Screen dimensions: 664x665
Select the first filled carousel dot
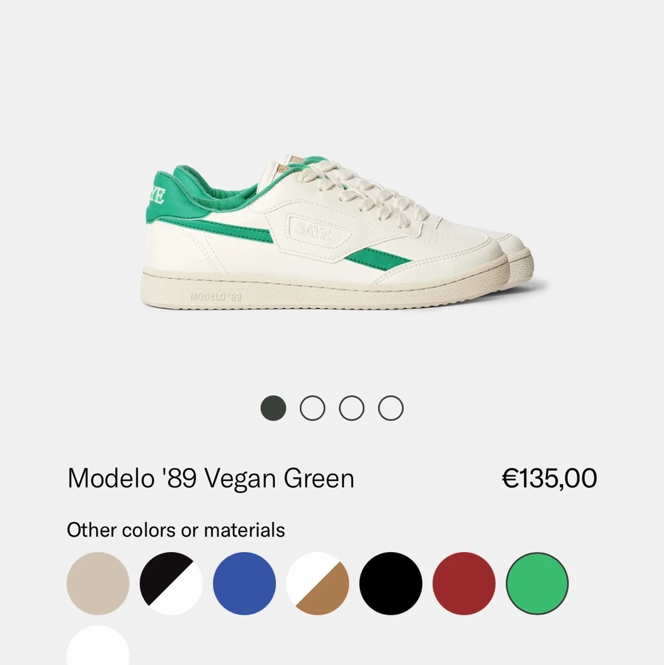click(273, 408)
